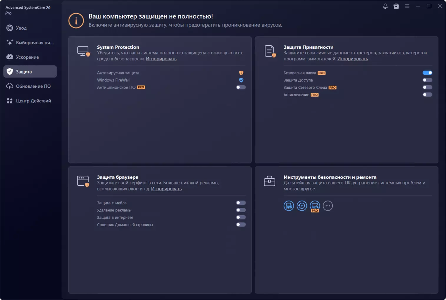Screen dimensions: 446x300
Task: Click Игнорировать under Защита браузера
Action: coord(166,189)
